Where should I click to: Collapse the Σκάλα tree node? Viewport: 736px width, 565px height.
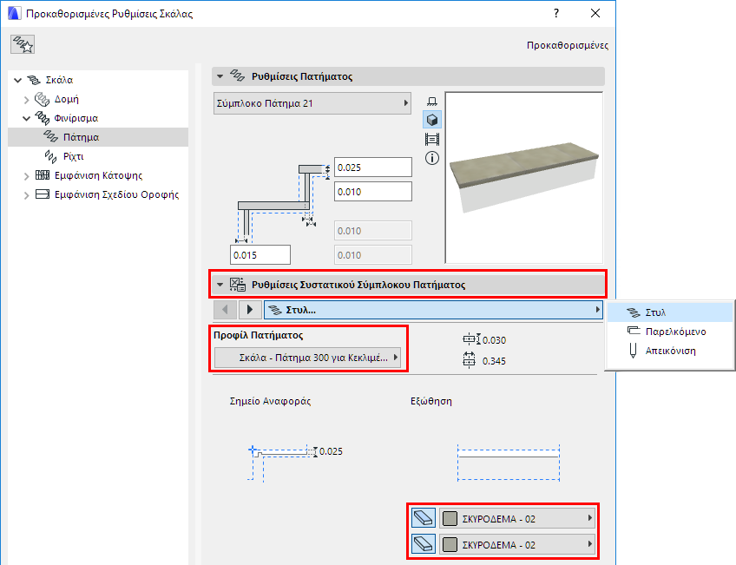[x=18, y=80]
